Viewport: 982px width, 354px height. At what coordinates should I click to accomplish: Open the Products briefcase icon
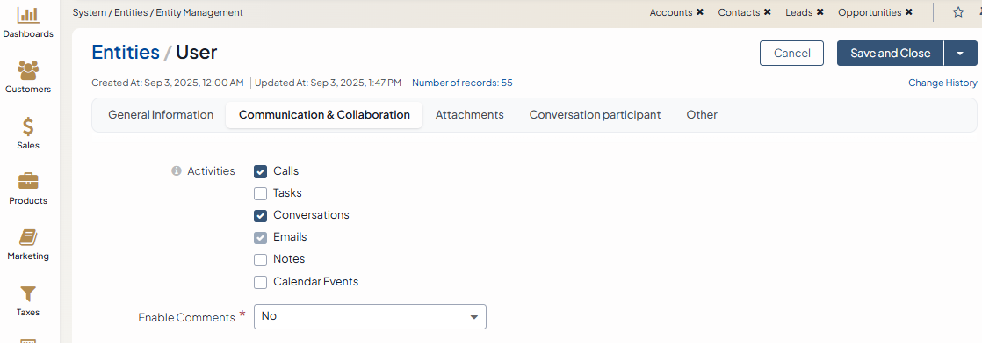[28, 181]
